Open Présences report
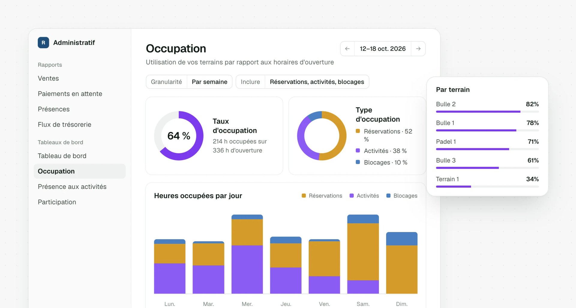 pyautogui.click(x=54, y=109)
